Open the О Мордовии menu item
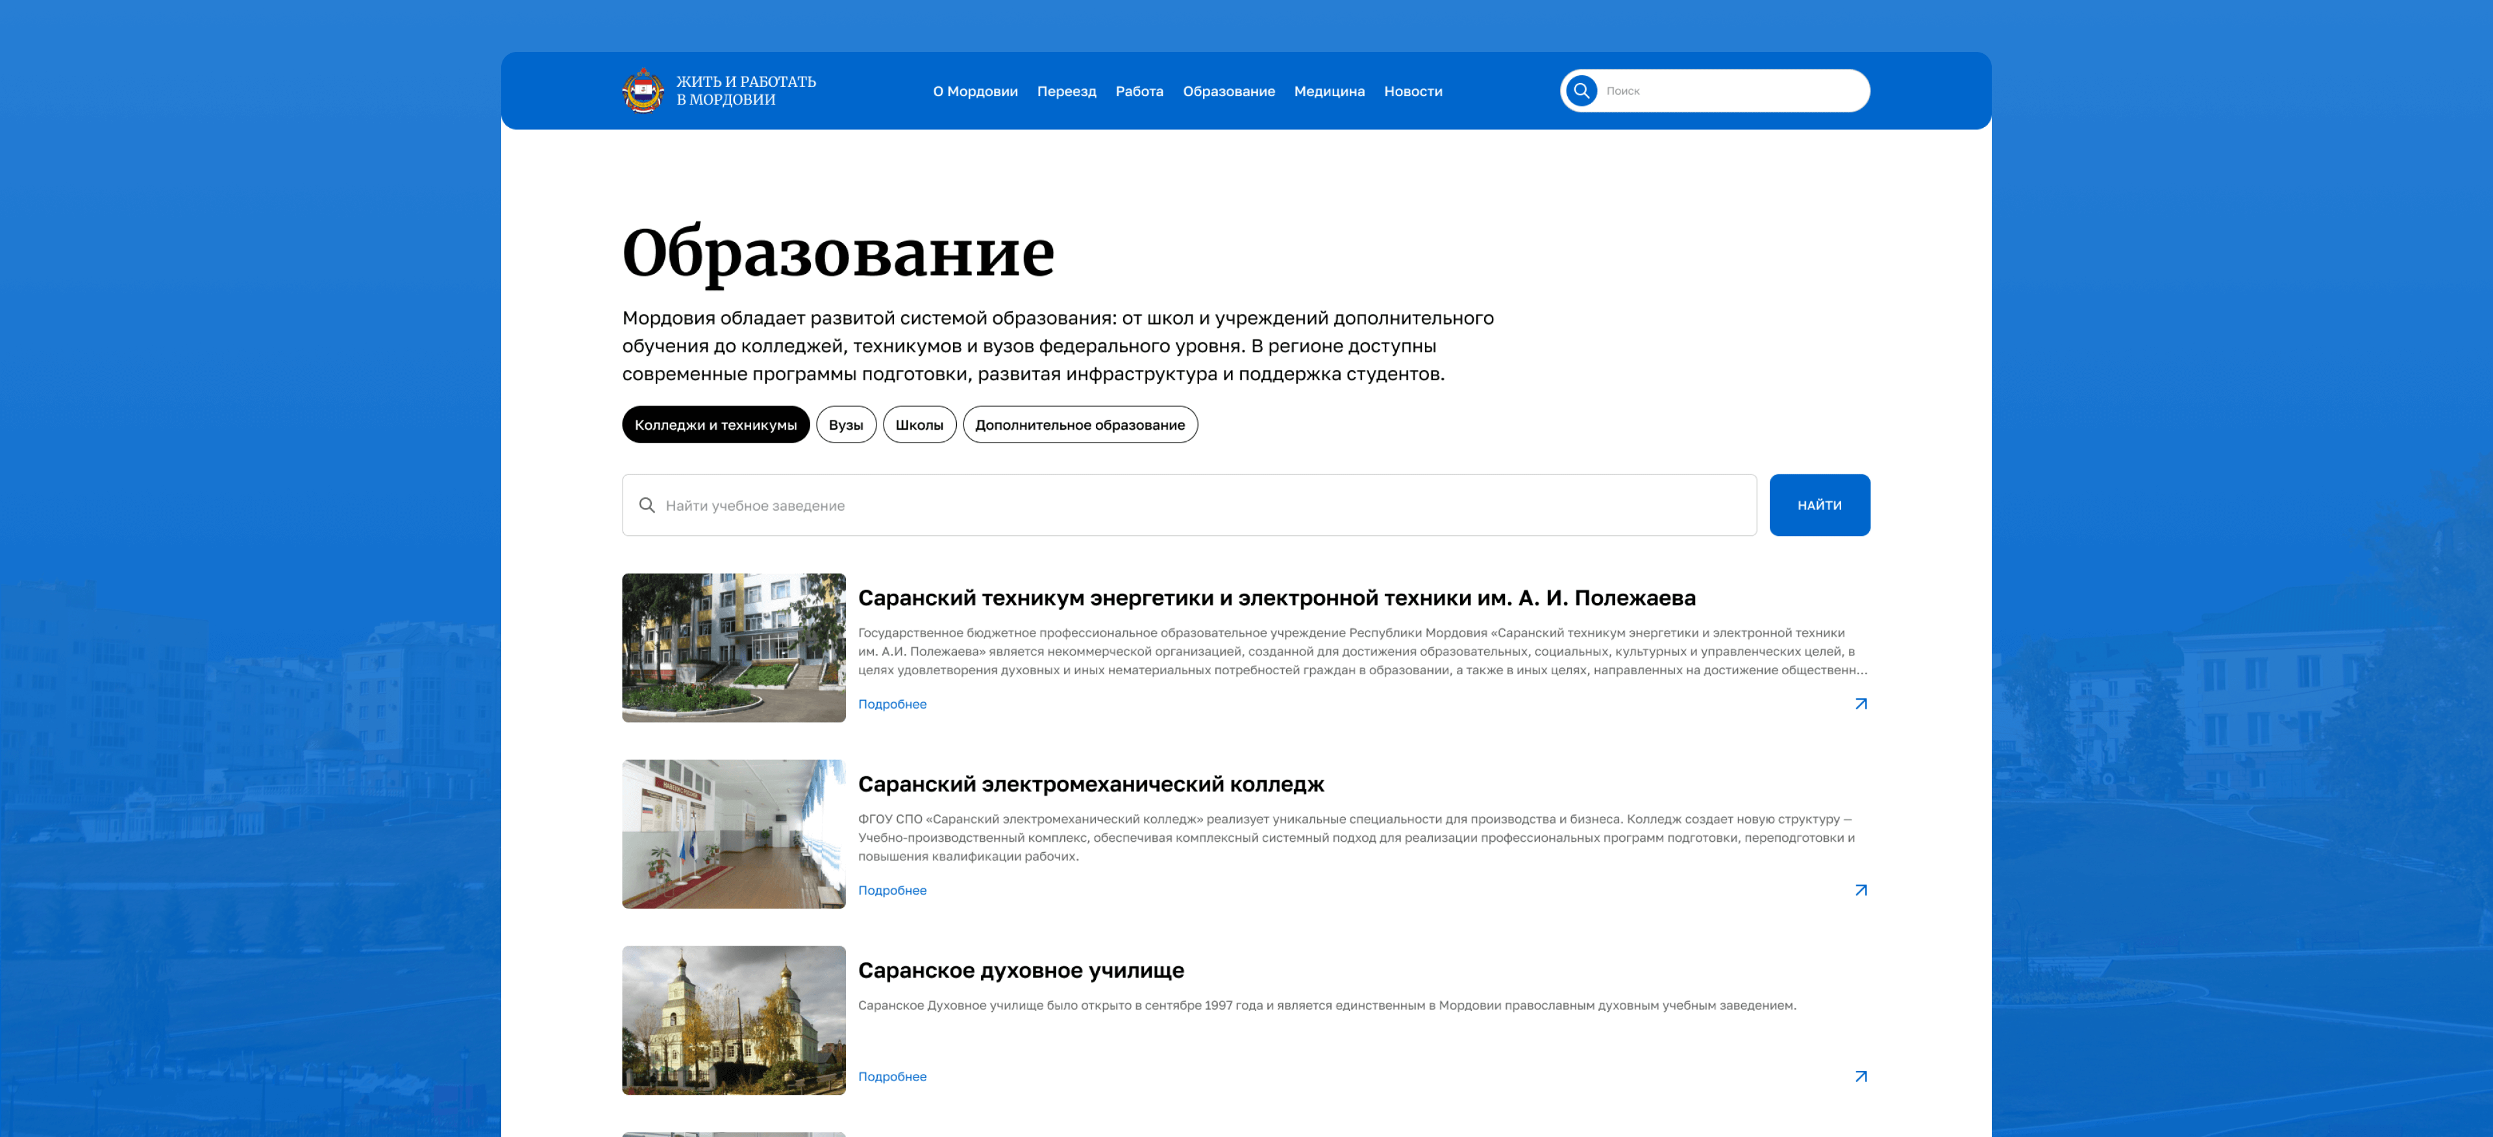Viewport: 2493px width, 1137px height. pyautogui.click(x=974, y=91)
